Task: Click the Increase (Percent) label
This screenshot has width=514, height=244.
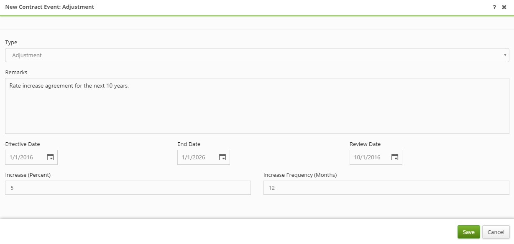Action: [28, 175]
